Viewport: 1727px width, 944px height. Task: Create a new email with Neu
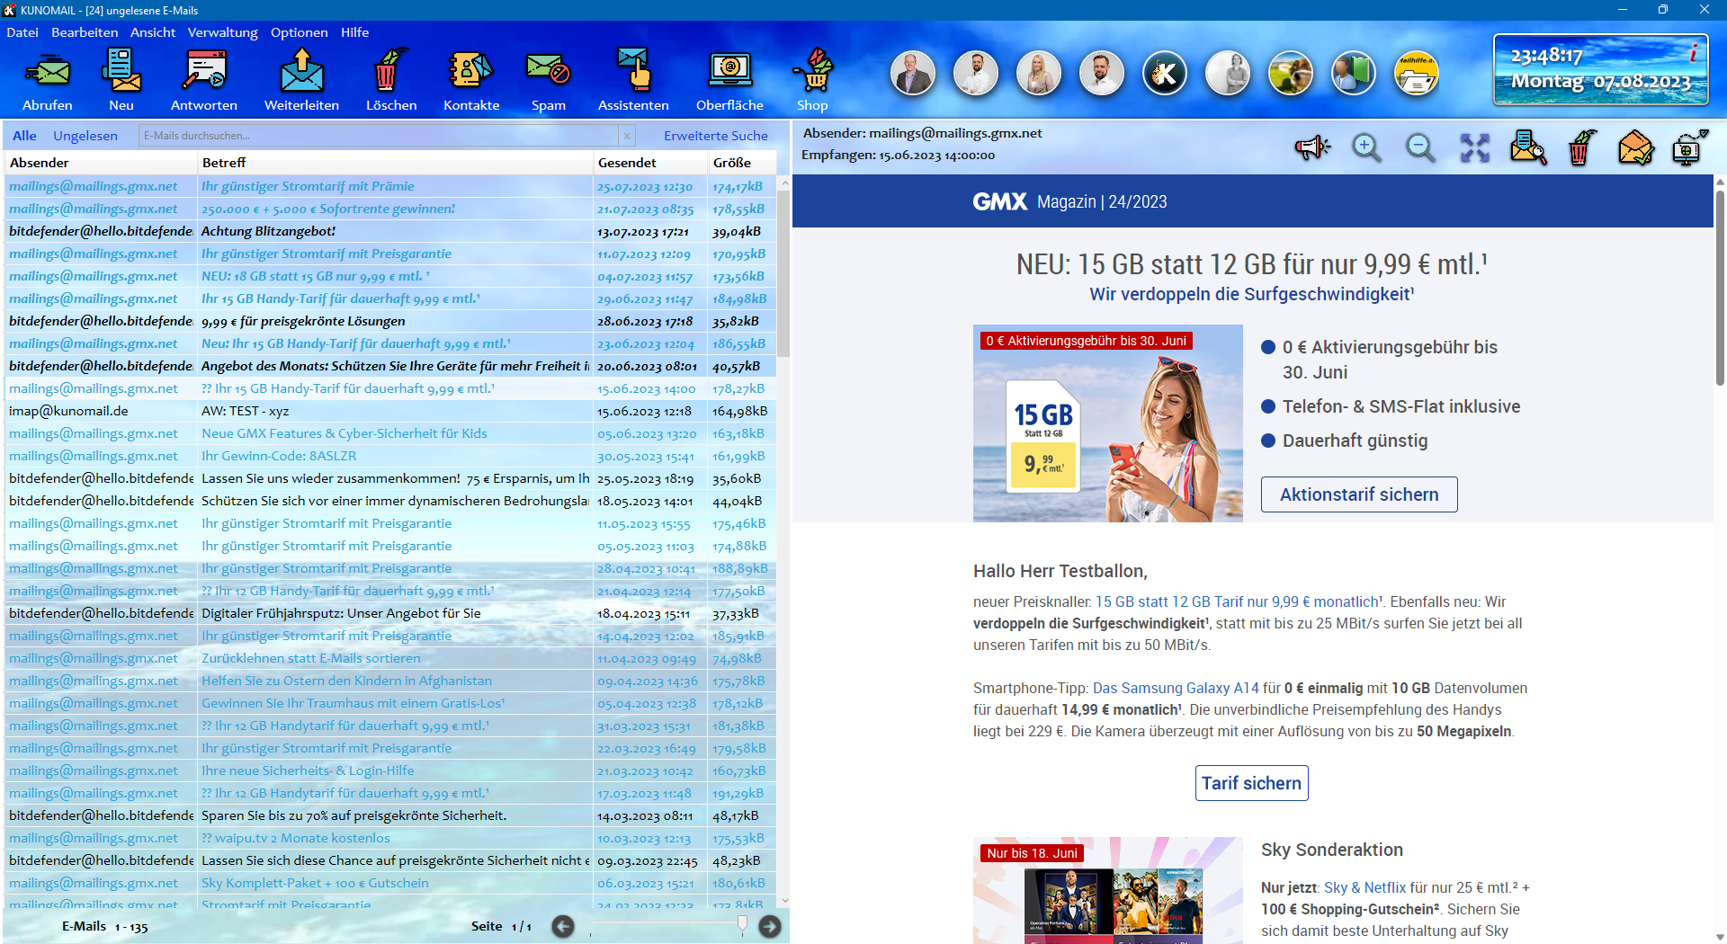point(121,70)
